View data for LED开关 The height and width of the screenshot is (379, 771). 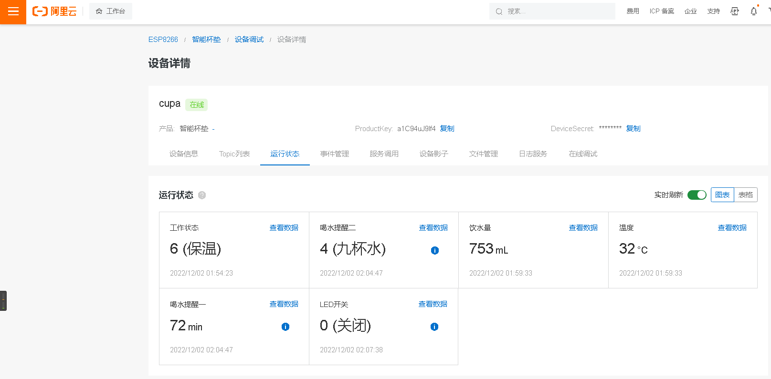pos(433,304)
